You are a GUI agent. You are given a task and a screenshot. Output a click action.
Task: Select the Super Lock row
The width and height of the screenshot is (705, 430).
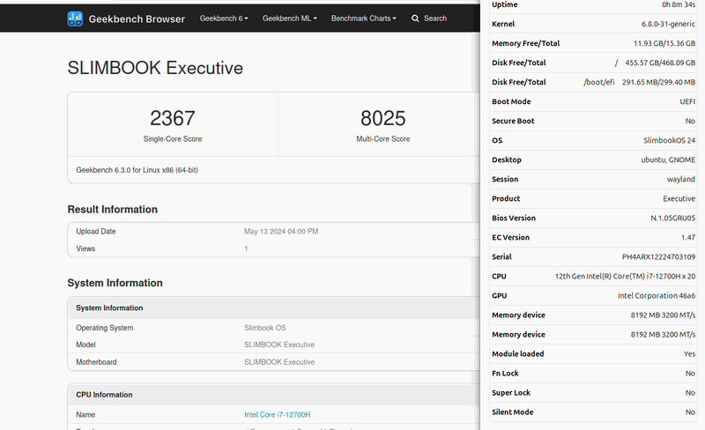click(593, 393)
